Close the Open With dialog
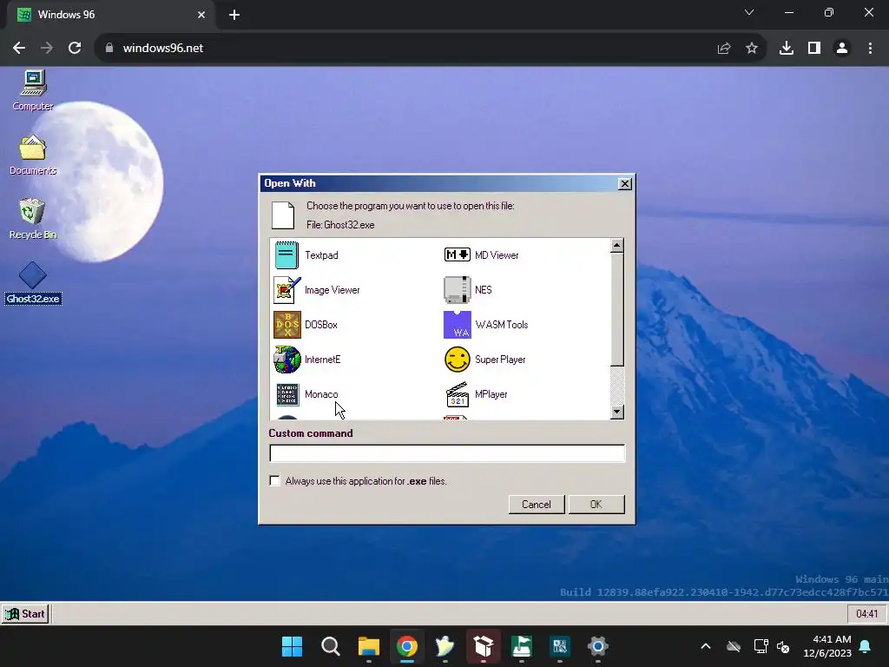889x667 pixels. point(625,184)
